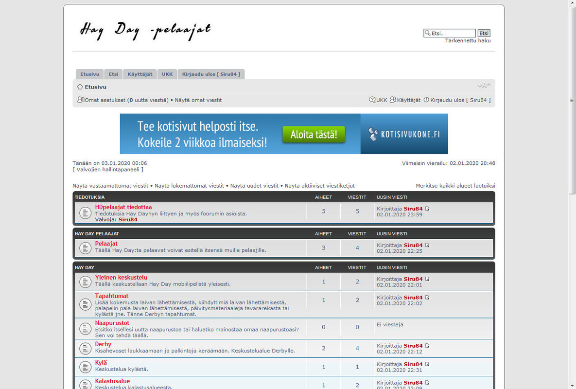Image resolution: width=576 pixels, height=389 pixels.
Task: View latest post icon in Kalastusalue row
Action: 427,382
